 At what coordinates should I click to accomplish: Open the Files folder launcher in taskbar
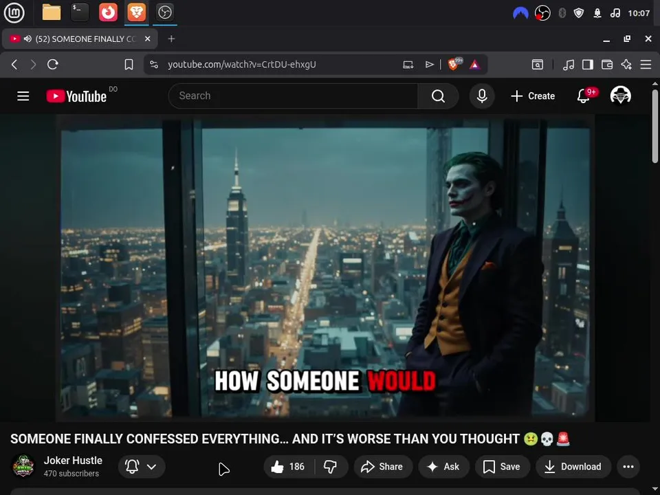(52, 12)
